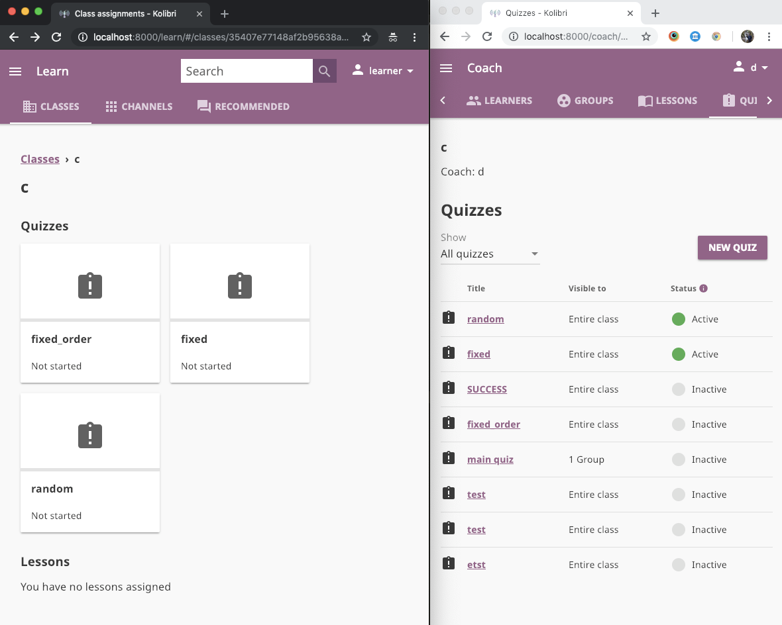782x625 pixels.
Task: Open the All quizzes show dropdown
Action: click(x=490, y=254)
